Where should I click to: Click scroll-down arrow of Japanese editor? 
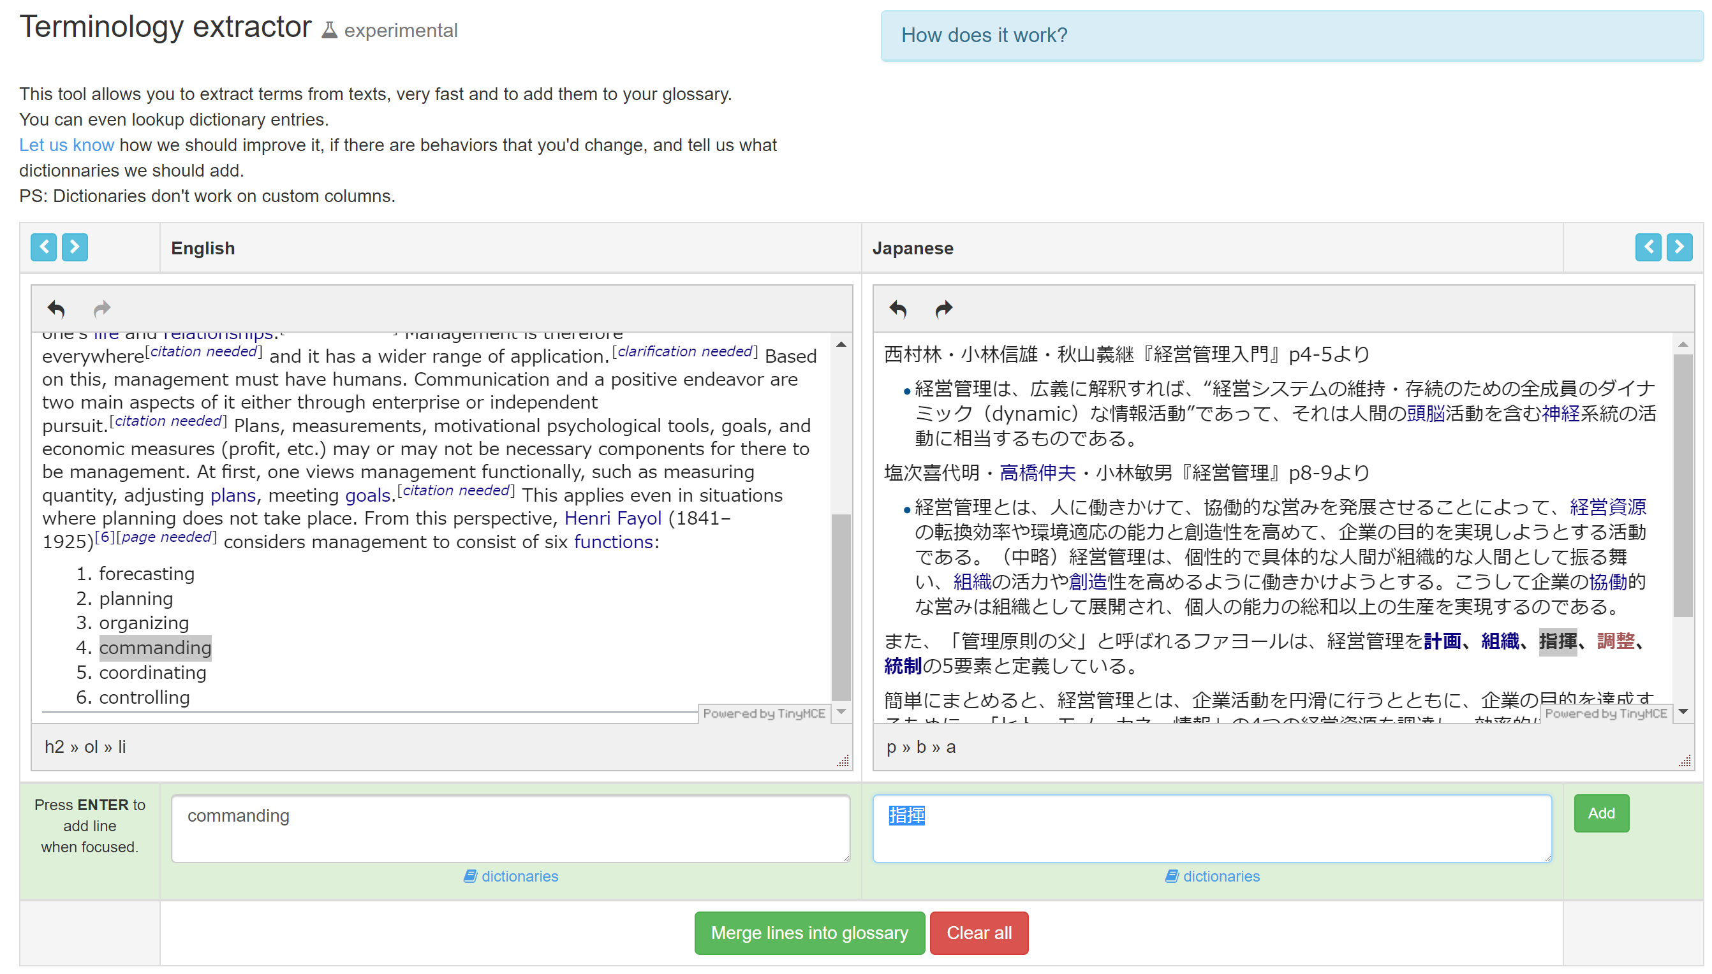[1683, 712]
